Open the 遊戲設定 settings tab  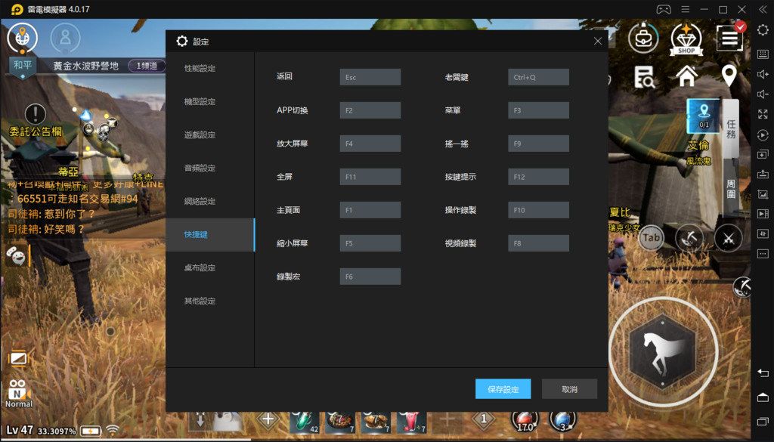point(200,134)
